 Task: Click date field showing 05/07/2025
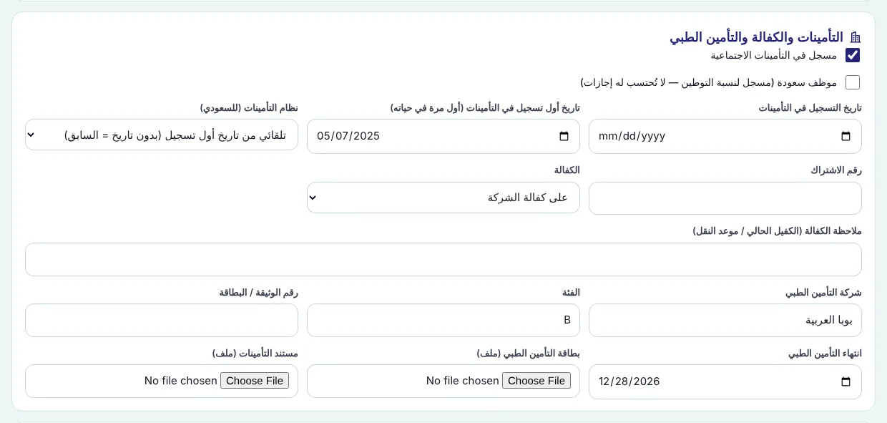(x=443, y=136)
